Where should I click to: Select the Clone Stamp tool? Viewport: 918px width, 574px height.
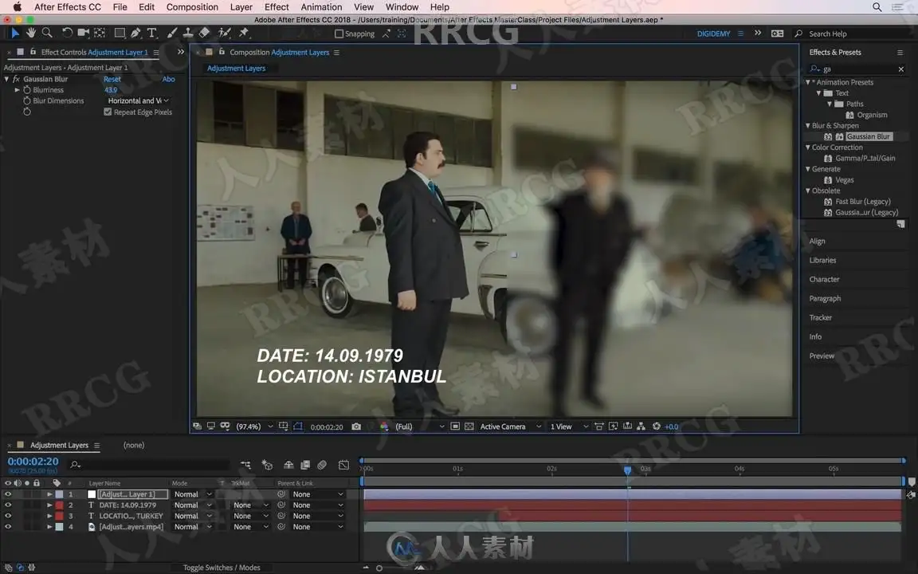(188, 33)
